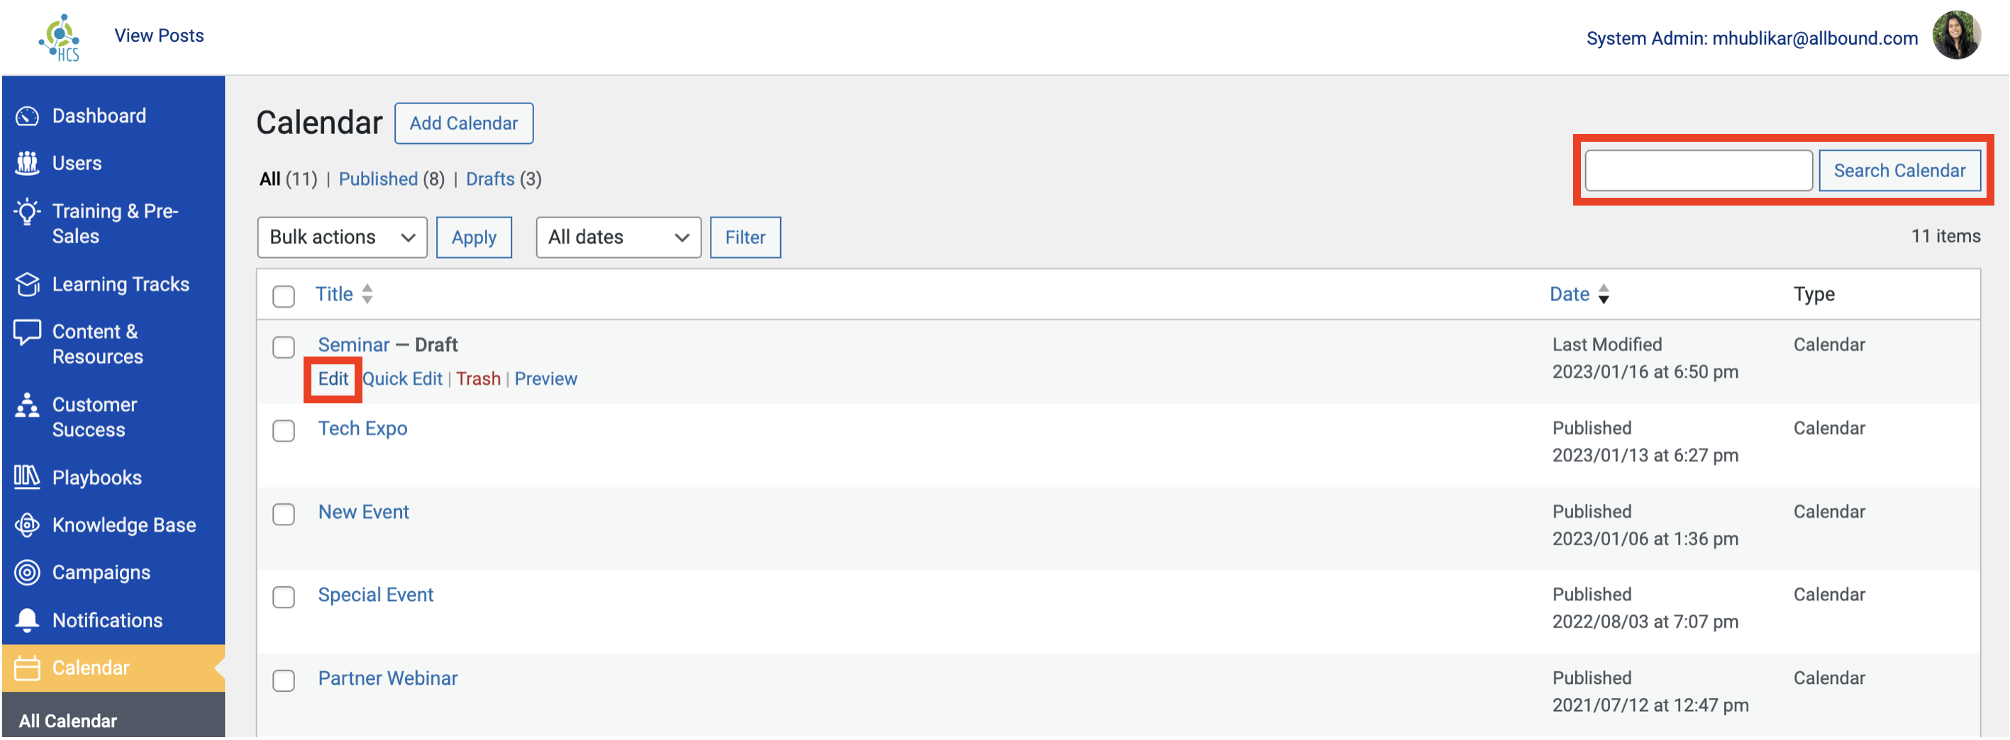This screenshot has height=740, width=2010.
Task: Click the Knowledge Base icon
Action: coord(28,525)
